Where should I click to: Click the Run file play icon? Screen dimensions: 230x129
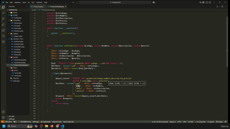(x=217, y=6)
